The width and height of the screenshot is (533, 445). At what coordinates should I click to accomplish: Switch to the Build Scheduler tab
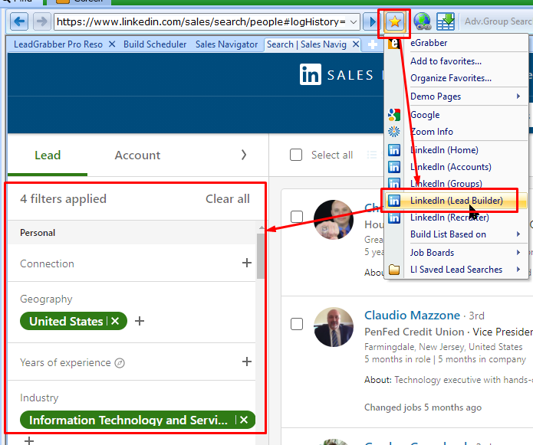click(x=155, y=44)
